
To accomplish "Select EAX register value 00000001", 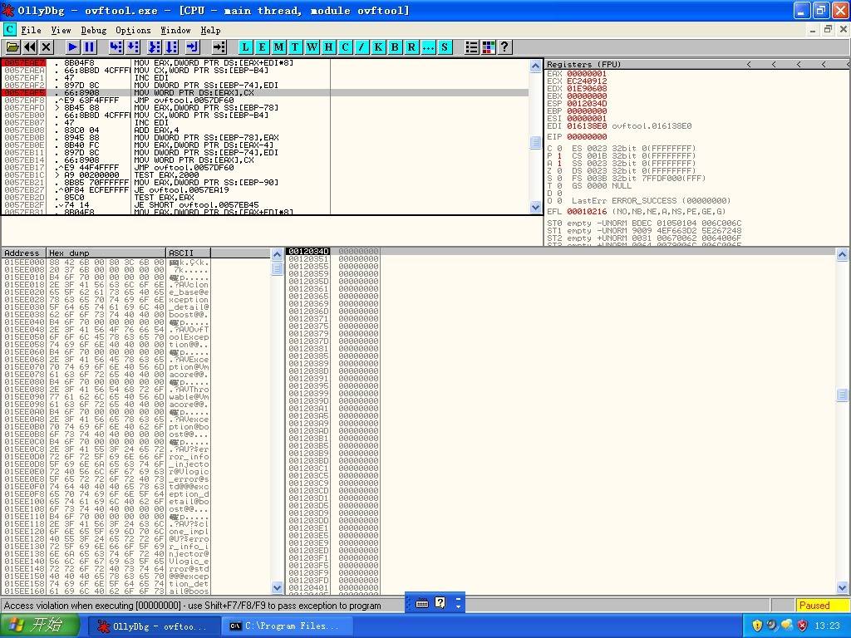I will pos(587,74).
